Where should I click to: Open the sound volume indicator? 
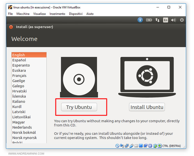click(173, 20)
